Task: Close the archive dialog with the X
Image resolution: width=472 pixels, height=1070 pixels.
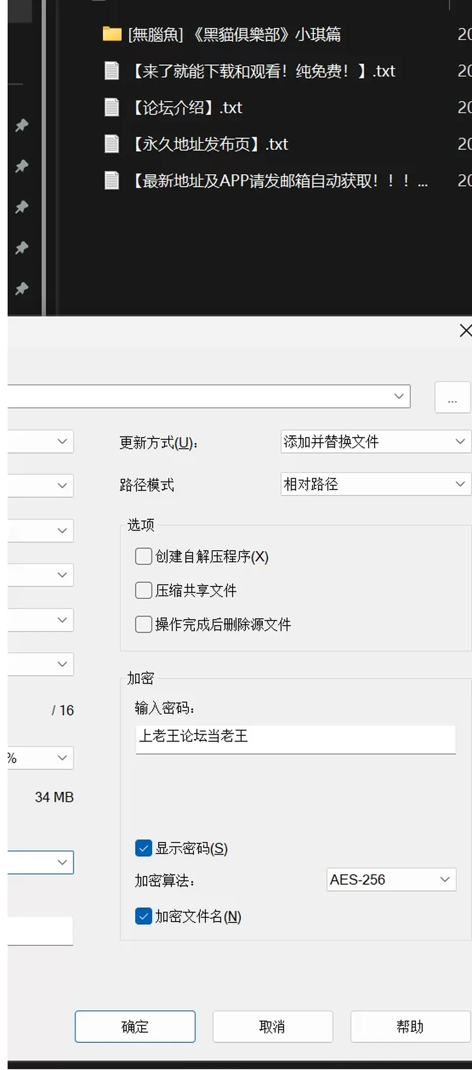Action: coord(465,330)
